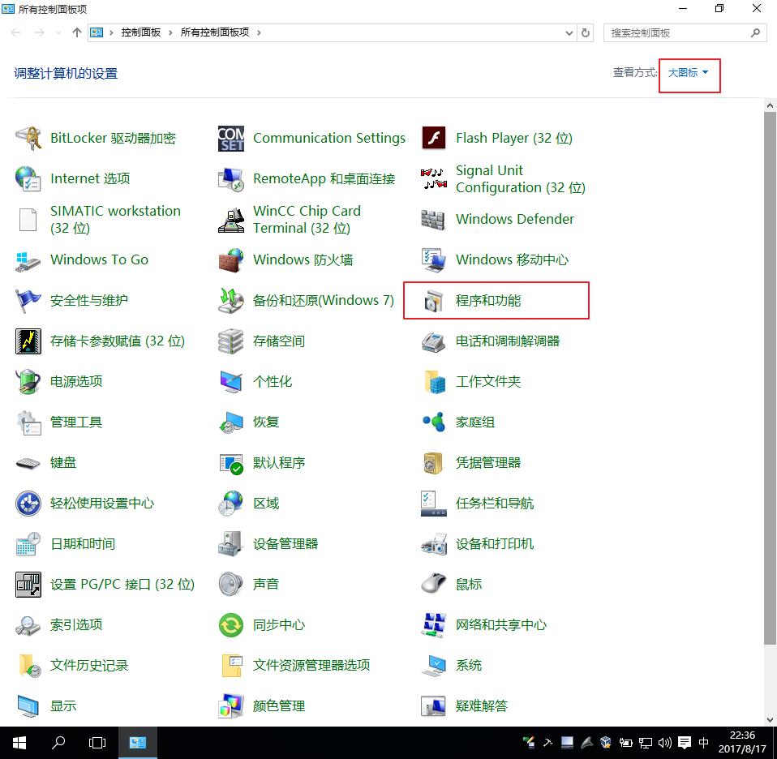Screen dimensions: 777x759
Task: Open recent pages dropdown beside forward arrow
Action: (x=57, y=32)
